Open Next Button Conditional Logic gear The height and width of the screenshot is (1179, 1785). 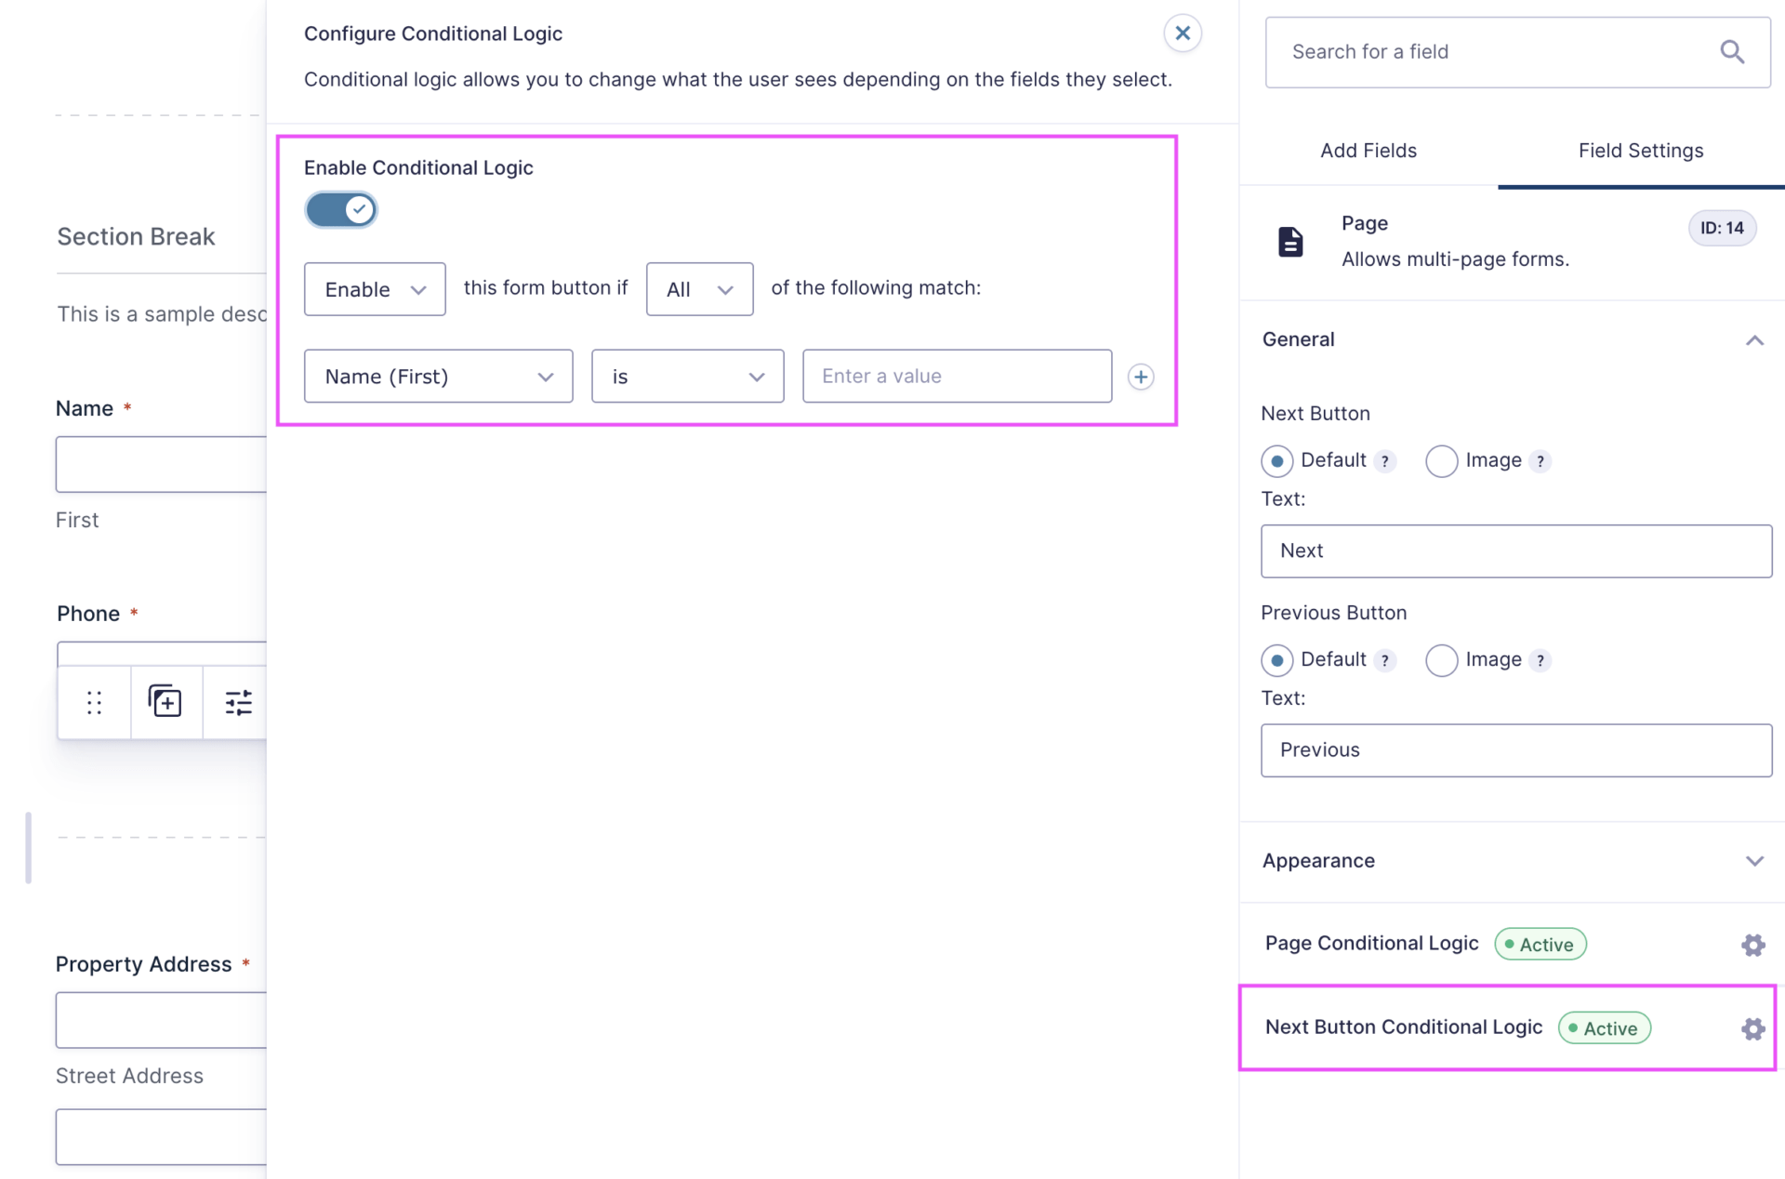click(1752, 1028)
